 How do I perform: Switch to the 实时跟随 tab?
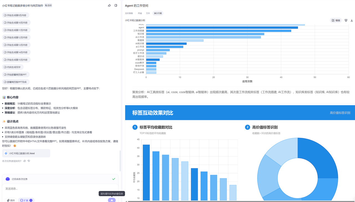(129, 13)
